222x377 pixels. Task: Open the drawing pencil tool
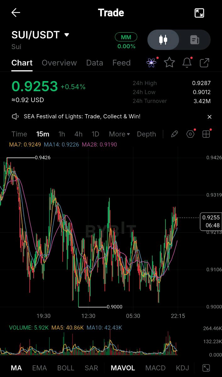175,134
